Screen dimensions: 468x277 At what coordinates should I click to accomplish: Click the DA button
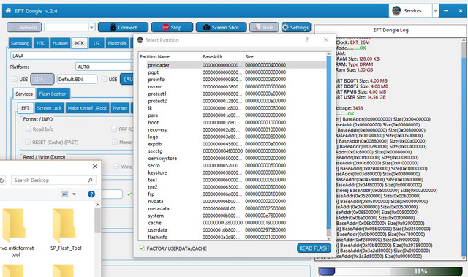(x=42, y=79)
